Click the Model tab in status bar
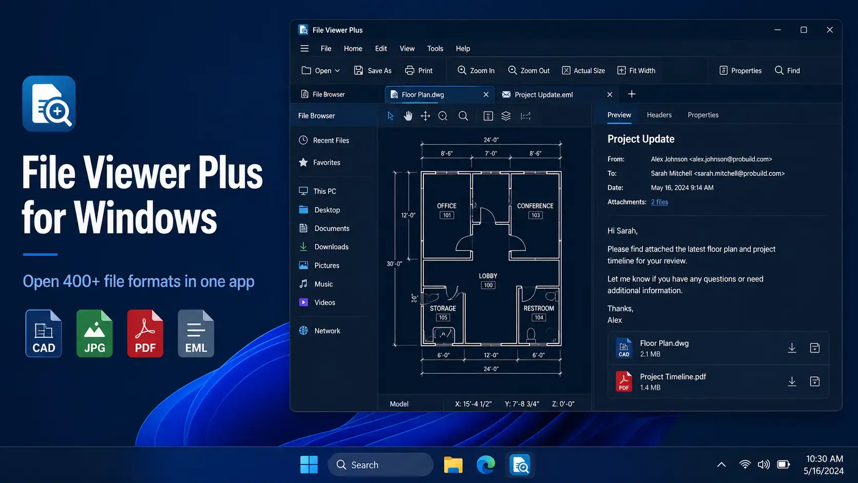 point(399,404)
